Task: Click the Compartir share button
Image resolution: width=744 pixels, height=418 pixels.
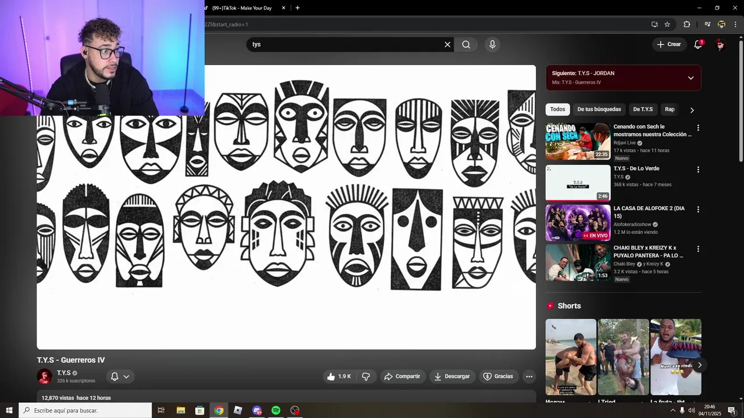Action: (402, 376)
